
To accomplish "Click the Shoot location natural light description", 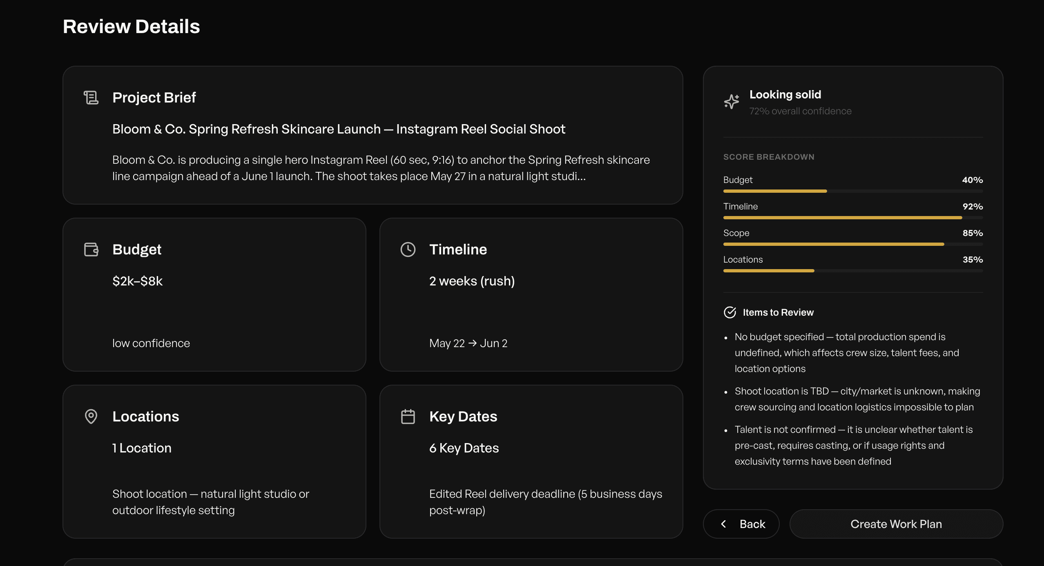I will (x=211, y=502).
